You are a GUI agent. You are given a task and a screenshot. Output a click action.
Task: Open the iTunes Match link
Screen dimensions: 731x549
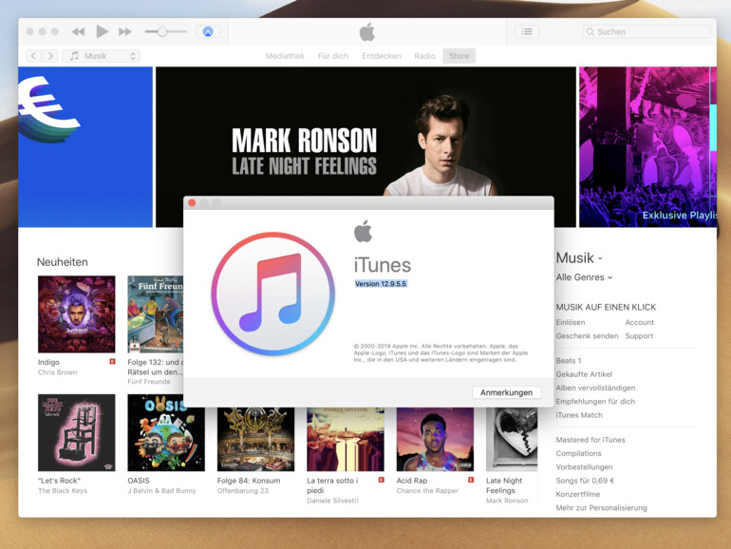coord(579,415)
